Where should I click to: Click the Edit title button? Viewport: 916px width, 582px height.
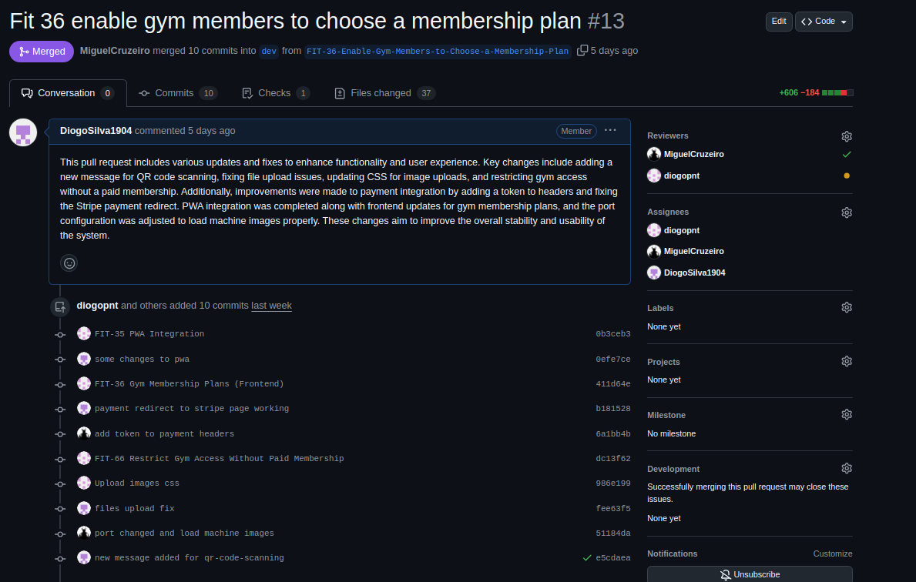pos(779,22)
